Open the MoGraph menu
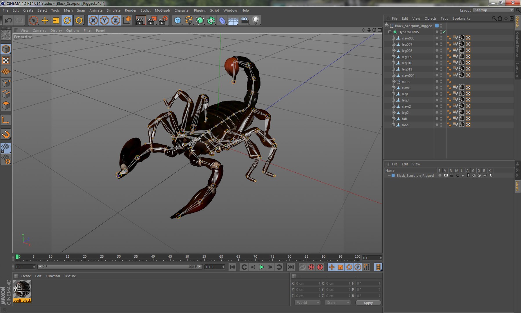The width and height of the screenshot is (521, 313). (162, 10)
